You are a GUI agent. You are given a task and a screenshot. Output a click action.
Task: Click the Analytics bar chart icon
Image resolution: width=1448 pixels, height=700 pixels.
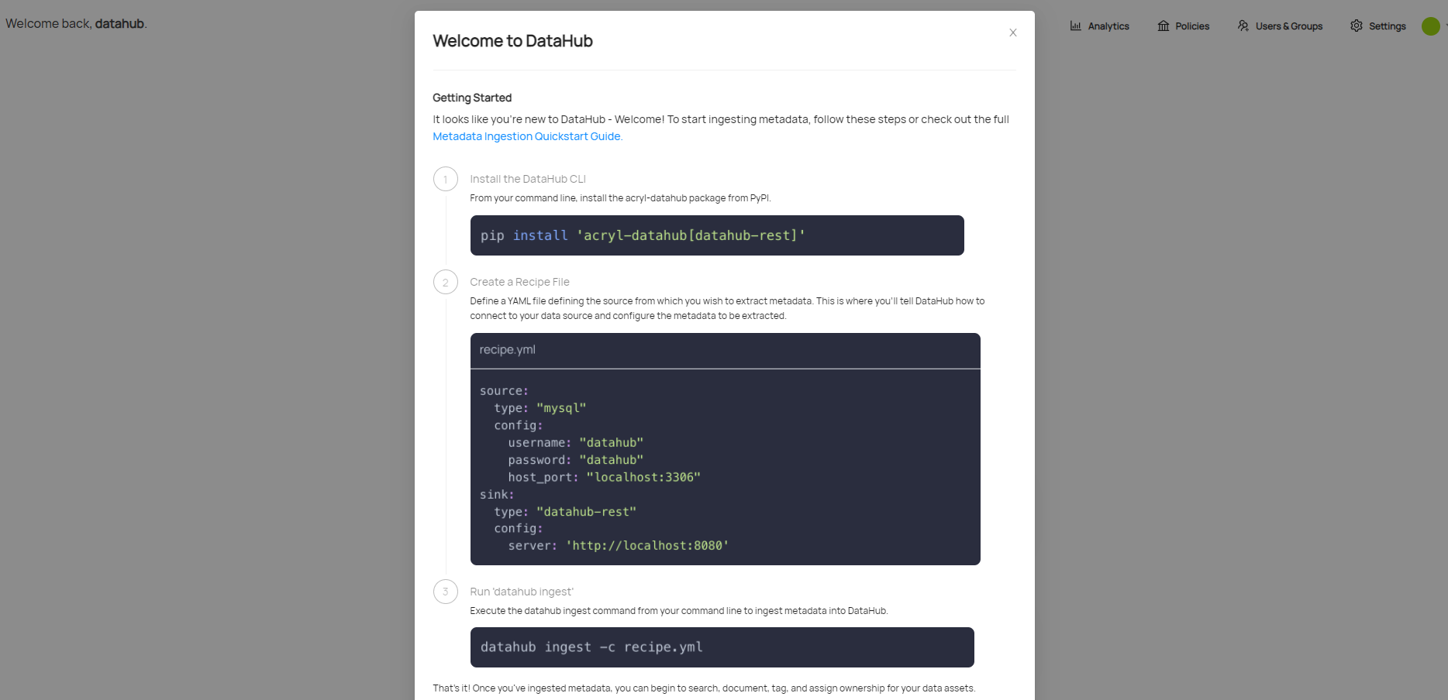coord(1075,26)
